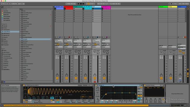Click the transport Stop button
The width and height of the screenshot is (190, 107).
tap(81, 4)
